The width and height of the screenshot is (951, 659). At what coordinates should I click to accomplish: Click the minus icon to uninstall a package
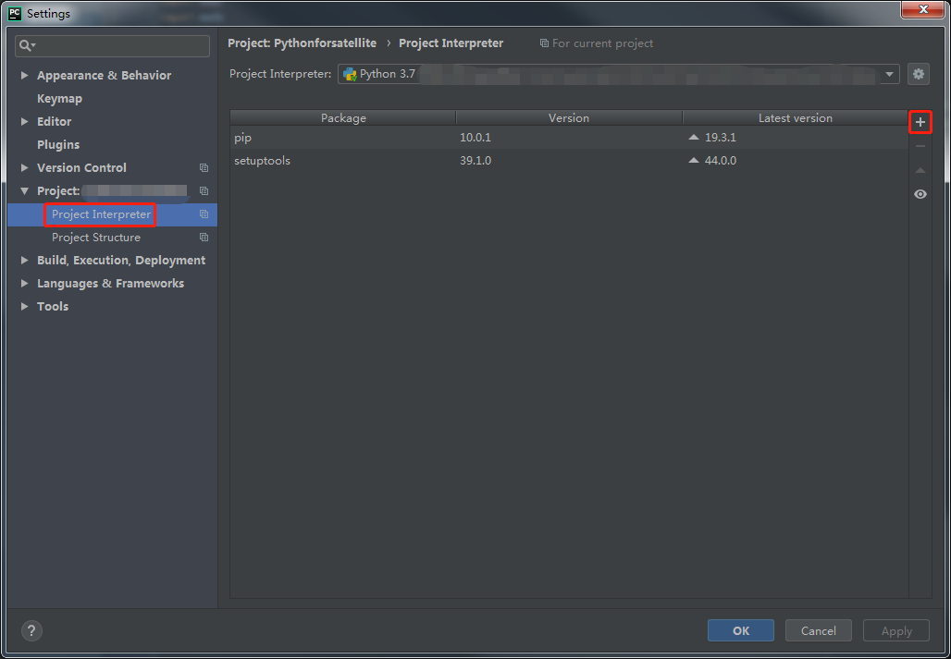(920, 146)
